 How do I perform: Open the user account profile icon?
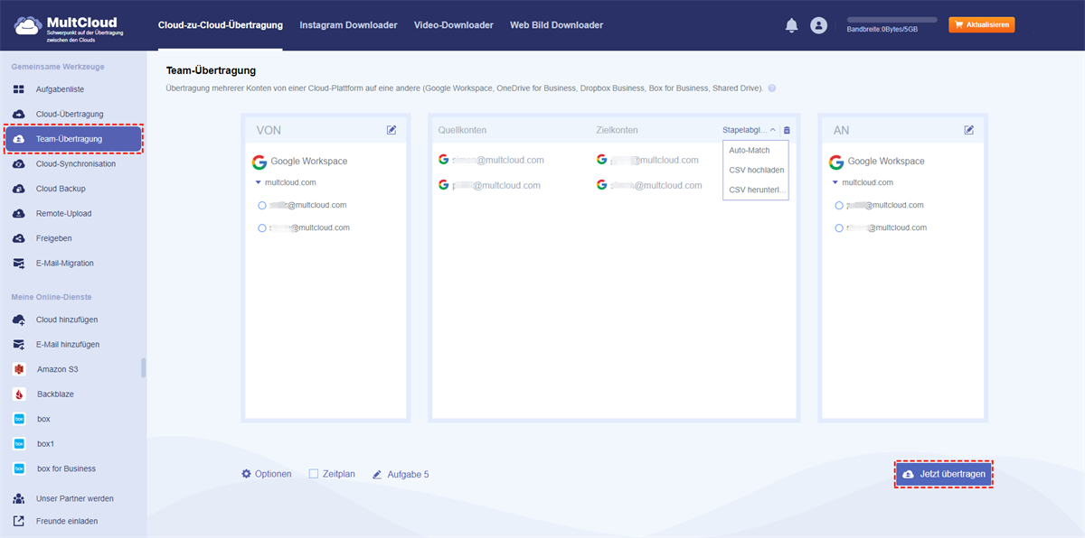[x=818, y=26]
